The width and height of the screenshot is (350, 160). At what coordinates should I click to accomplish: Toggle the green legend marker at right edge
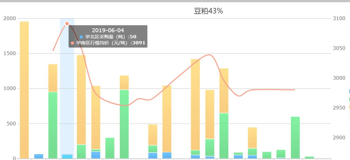coord(349,99)
